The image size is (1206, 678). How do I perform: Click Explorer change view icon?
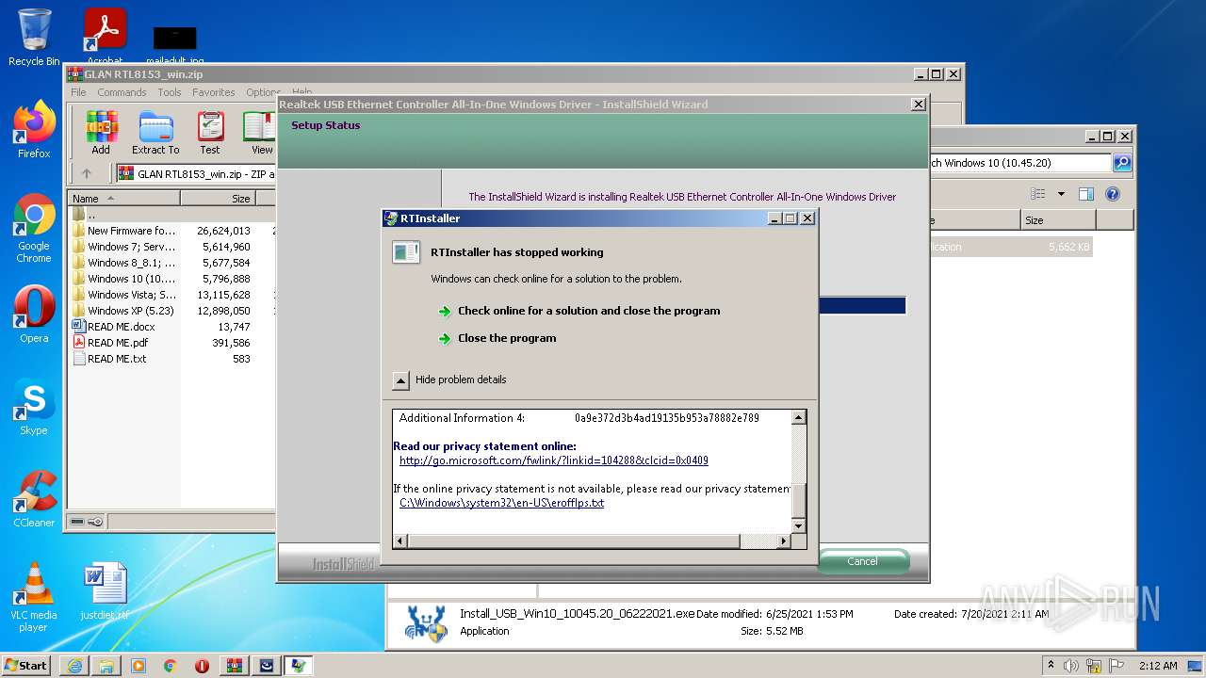[x=1037, y=194]
